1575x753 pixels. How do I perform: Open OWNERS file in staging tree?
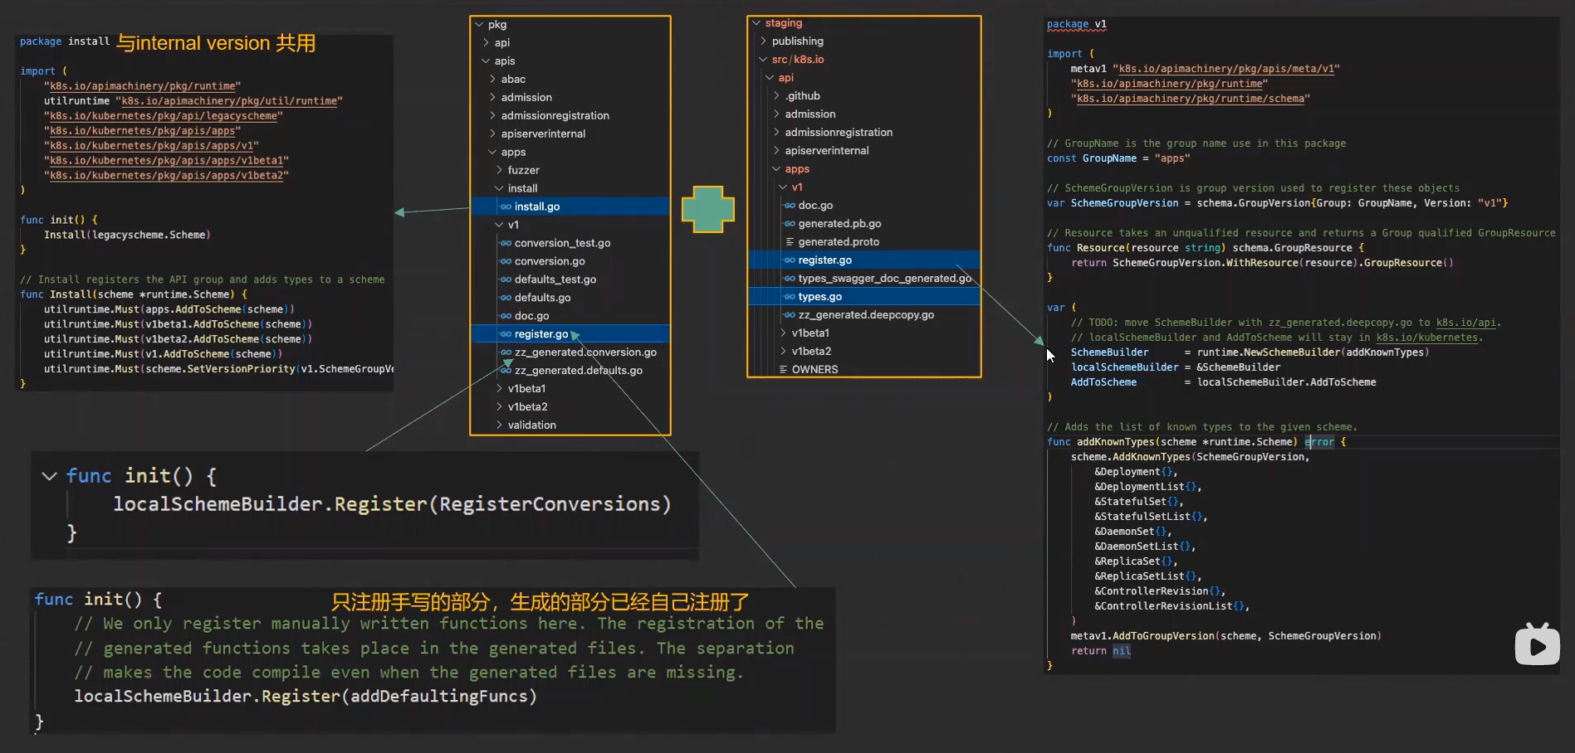[x=814, y=370]
